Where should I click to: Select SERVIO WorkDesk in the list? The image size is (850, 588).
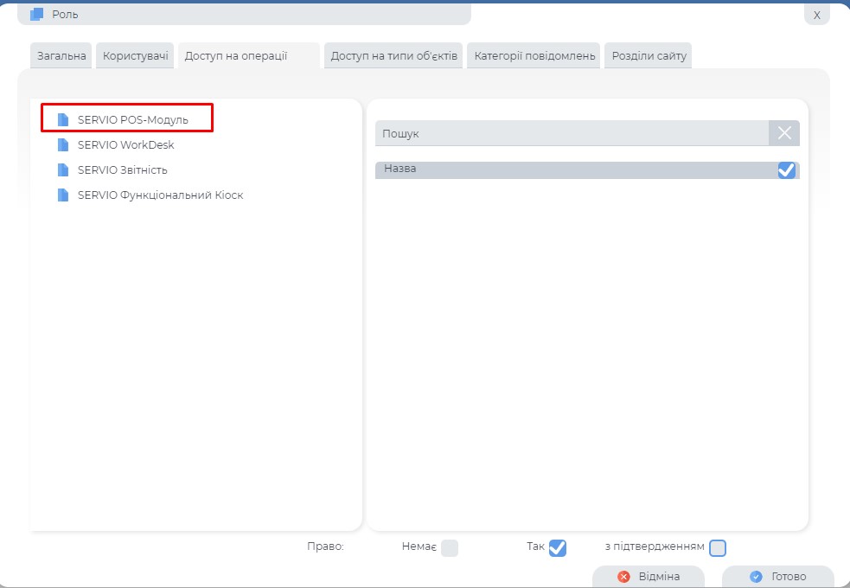[125, 144]
